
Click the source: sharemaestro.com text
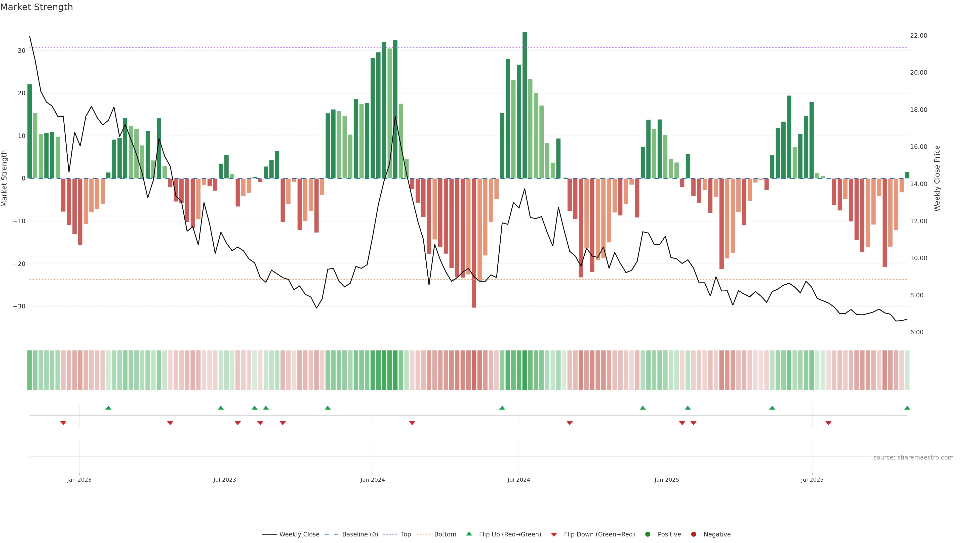[x=913, y=457]
